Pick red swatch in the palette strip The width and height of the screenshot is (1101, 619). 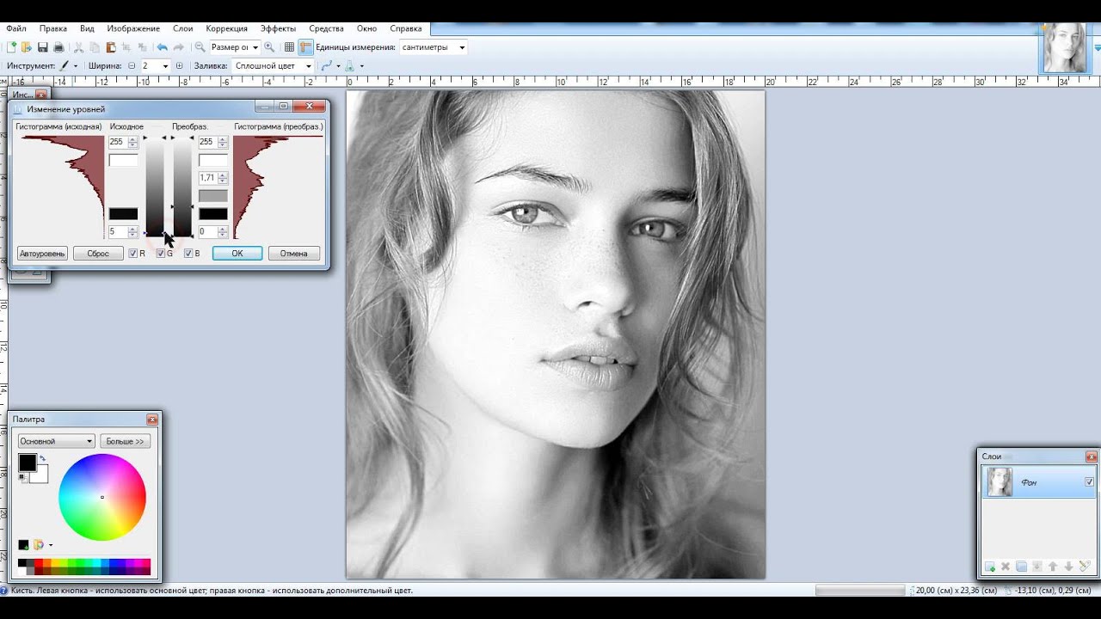coord(39,562)
